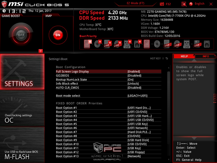Viewport: 217px width, 163px height.
Task: Open Boot mode select LEGACY+UEFI dropdown
Action: (137, 96)
